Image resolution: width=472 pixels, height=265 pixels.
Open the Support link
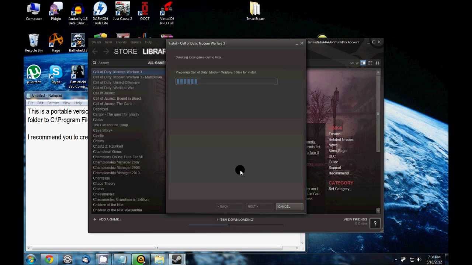coord(335,168)
